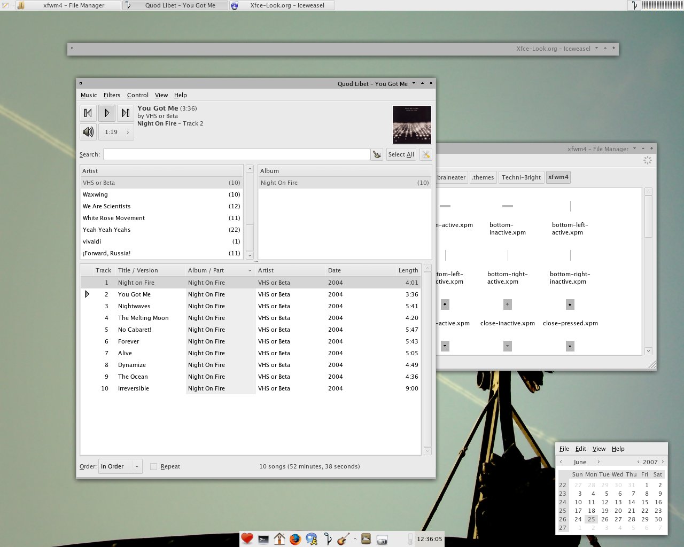Click the play button in Quod Libet
Image resolution: width=684 pixels, height=547 pixels.
tap(107, 113)
